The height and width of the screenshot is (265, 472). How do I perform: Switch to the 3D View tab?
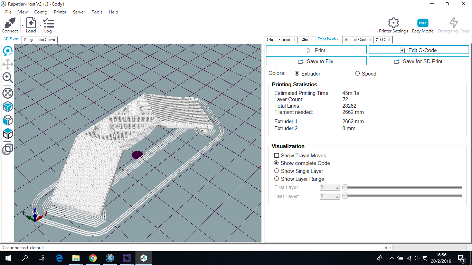11,39
